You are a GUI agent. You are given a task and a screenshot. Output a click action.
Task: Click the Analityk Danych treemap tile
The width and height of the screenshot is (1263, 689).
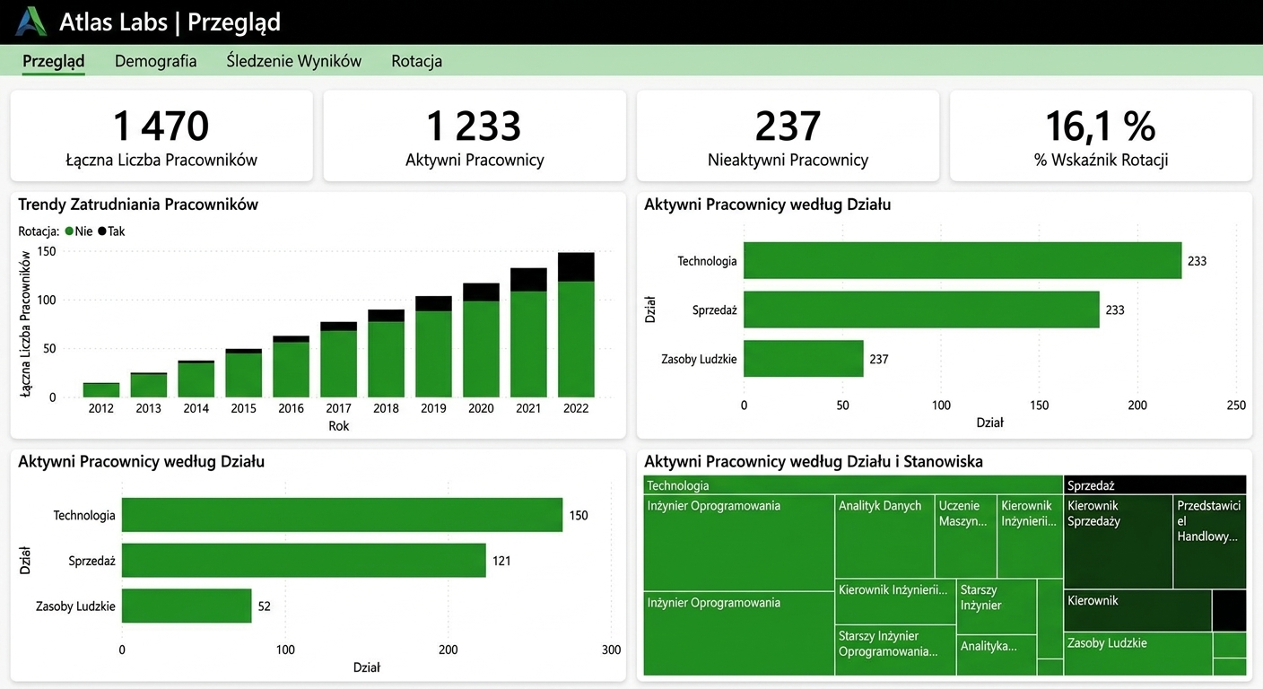tap(884, 536)
